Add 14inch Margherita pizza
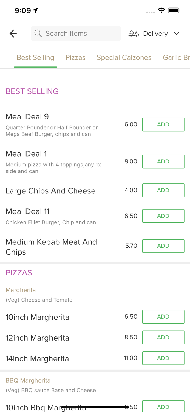This screenshot has height=412, width=190. [163, 358]
